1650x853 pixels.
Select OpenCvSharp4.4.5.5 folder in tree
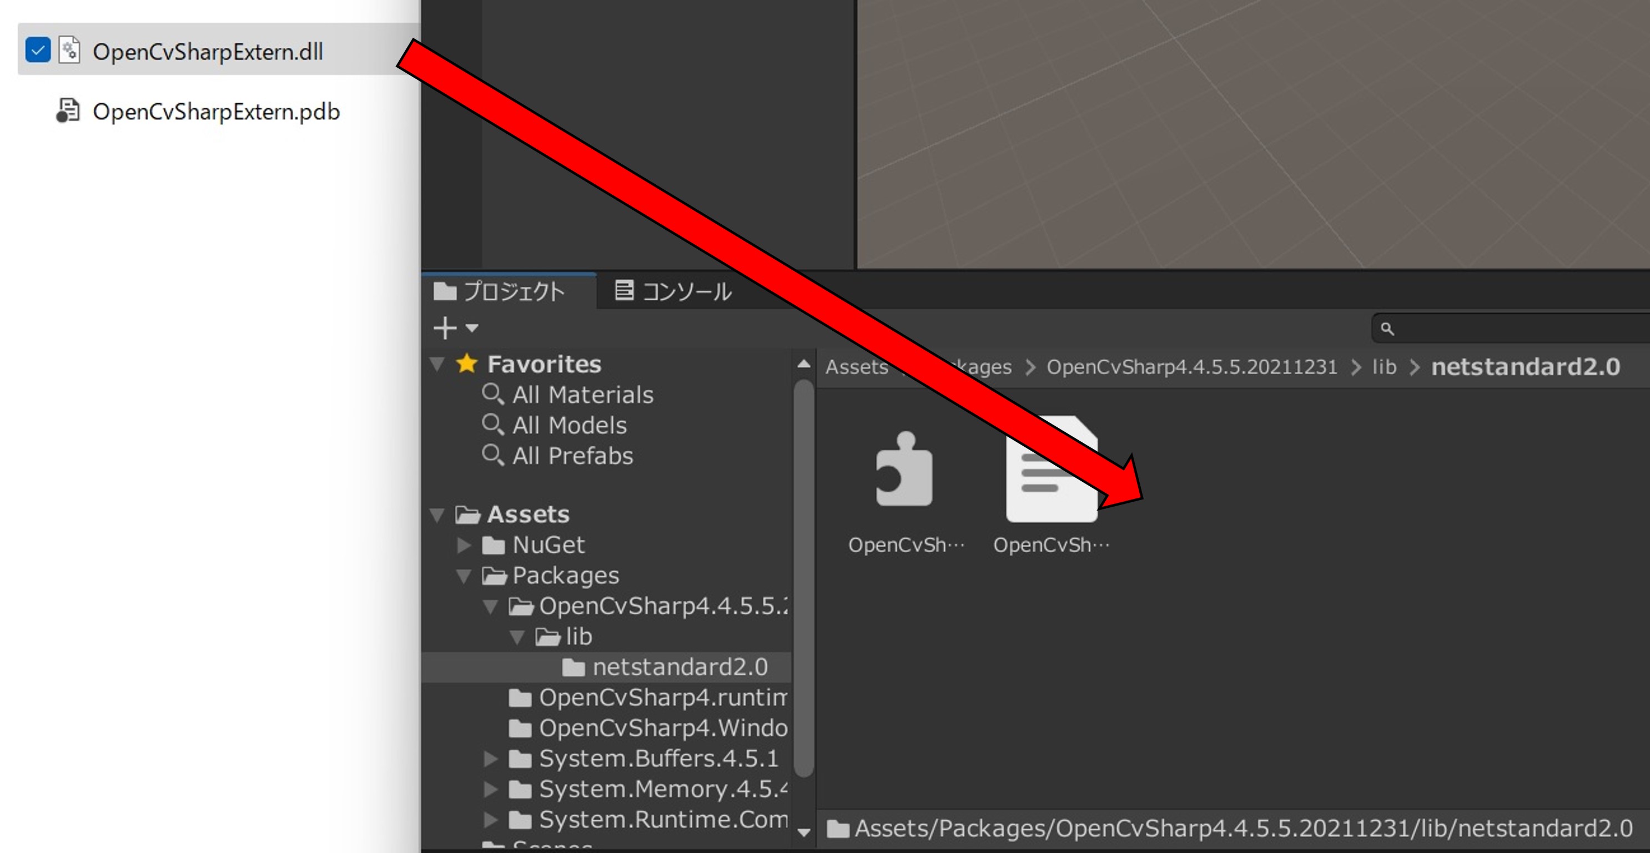663,606
